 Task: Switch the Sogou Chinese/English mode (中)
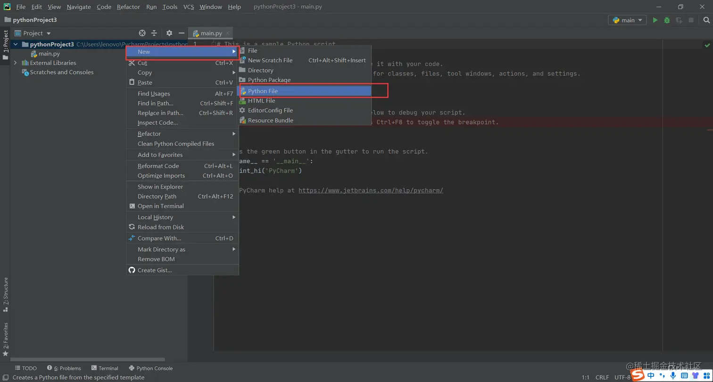click(x=651, y=375)
